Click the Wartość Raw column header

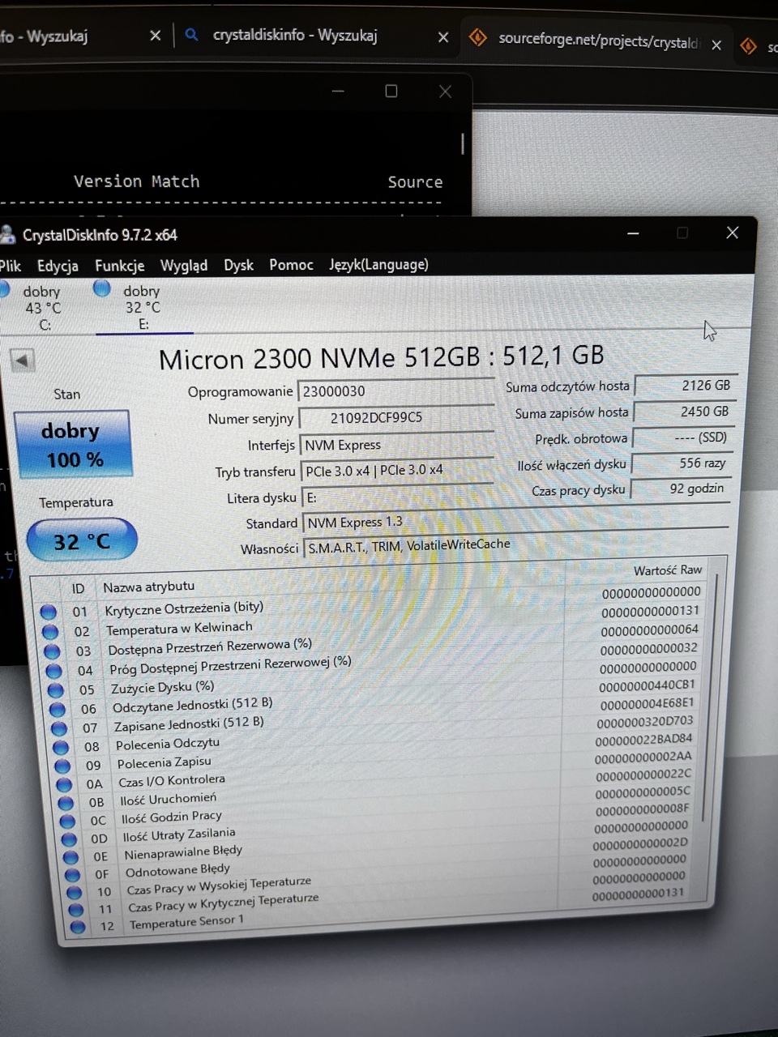click(668, 570)
